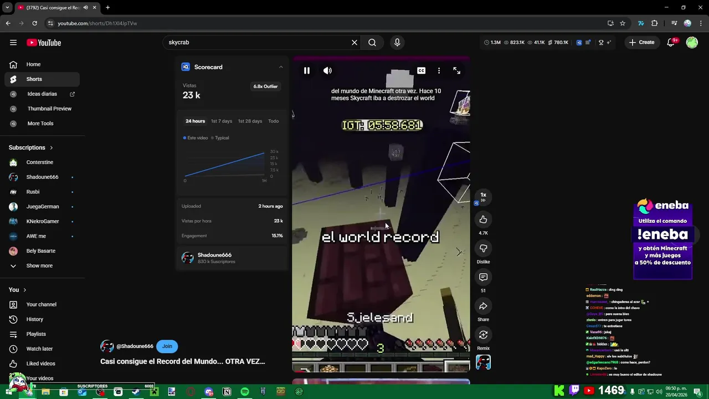The image size is (709, 399).
Task: Open More Tools in the sidebar
Action: point(42,124)
